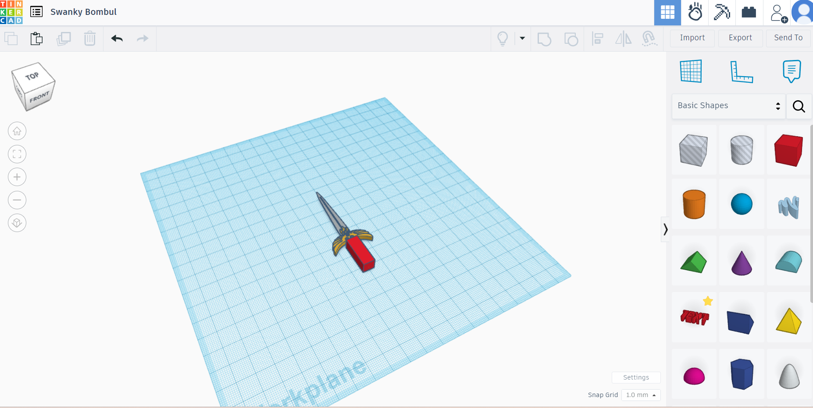This screenshot has width=813, height=408.
Task: Click the Cruise tool icon
Action: click(649, 39)
